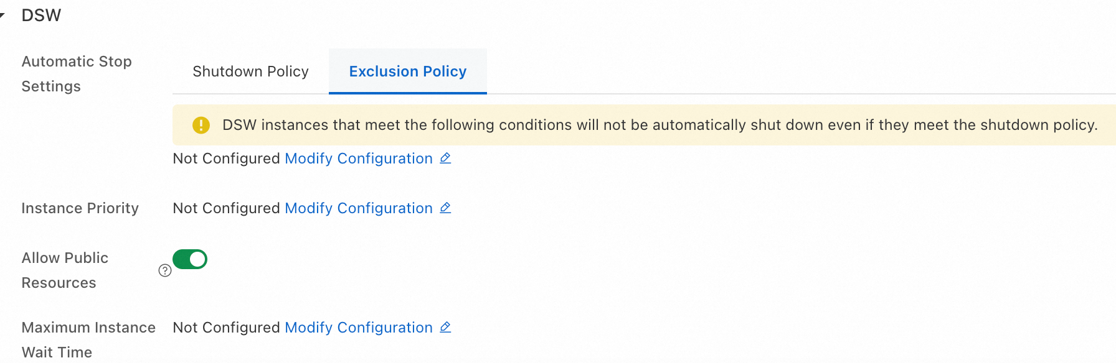Disable the Allow Public Resources switch

(190, 259)
